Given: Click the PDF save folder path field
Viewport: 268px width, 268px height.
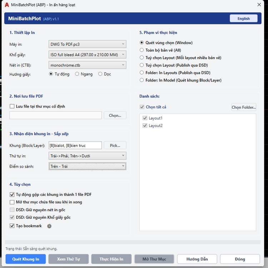Looking at the screenshot, I should click(55, 115).
